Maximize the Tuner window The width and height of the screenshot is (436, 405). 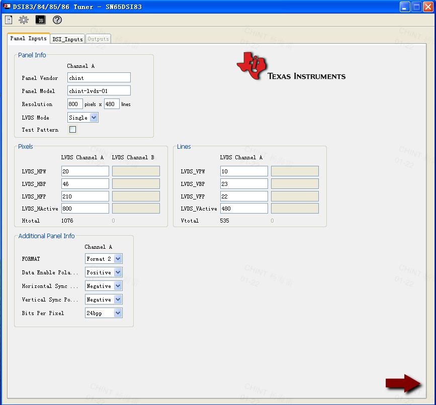416,7
